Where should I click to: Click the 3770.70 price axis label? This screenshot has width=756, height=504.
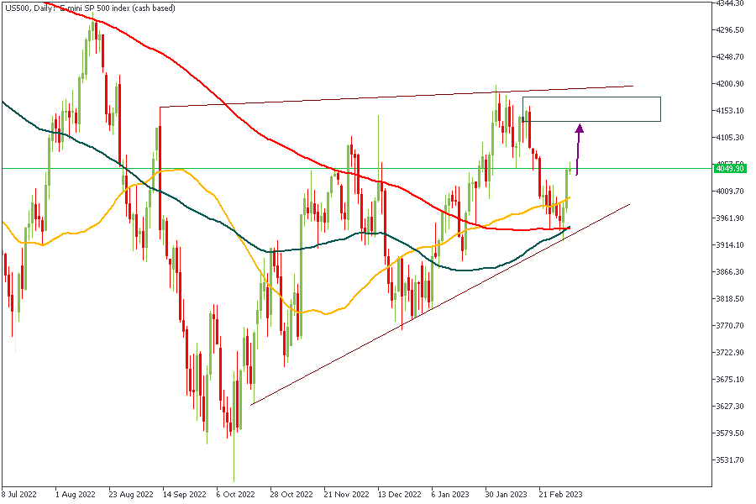pos(730,326)
